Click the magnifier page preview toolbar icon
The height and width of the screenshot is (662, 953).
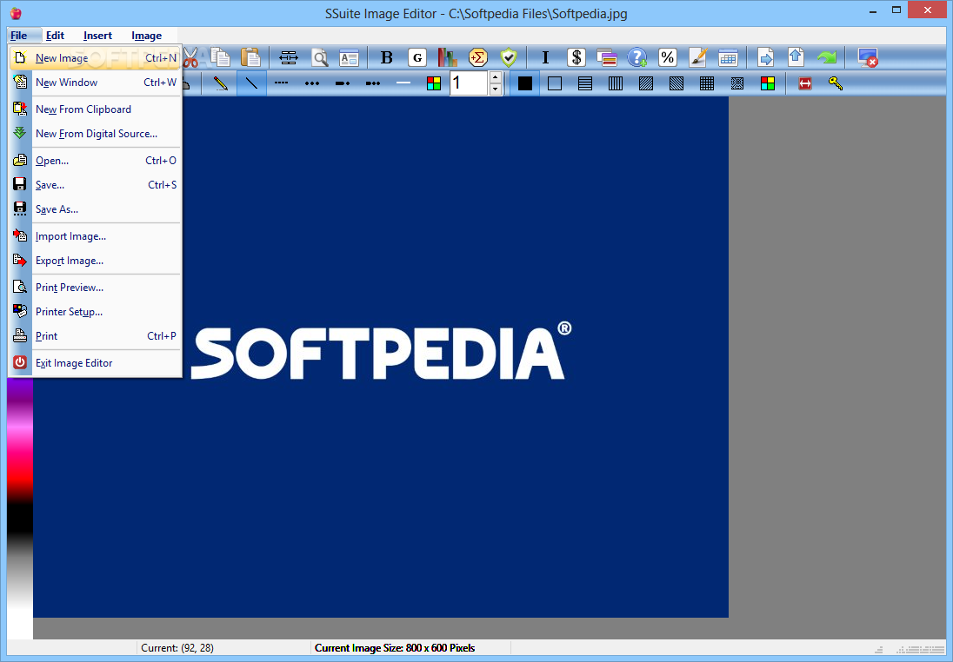[x=319, y=57]
